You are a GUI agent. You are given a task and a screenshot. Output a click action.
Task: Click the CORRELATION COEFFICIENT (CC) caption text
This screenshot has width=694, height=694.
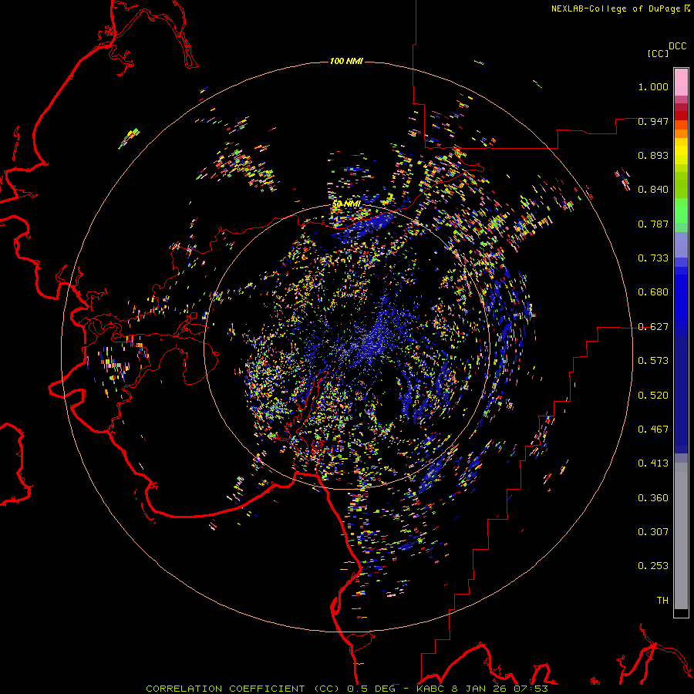coord(243,689)
